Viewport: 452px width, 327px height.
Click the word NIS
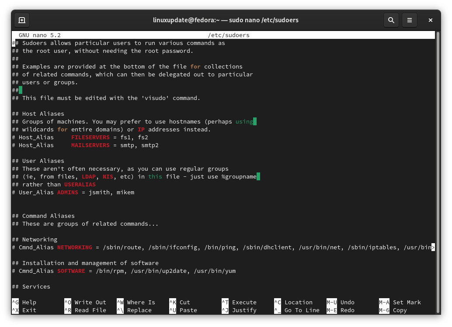click(x=108, y=176)
